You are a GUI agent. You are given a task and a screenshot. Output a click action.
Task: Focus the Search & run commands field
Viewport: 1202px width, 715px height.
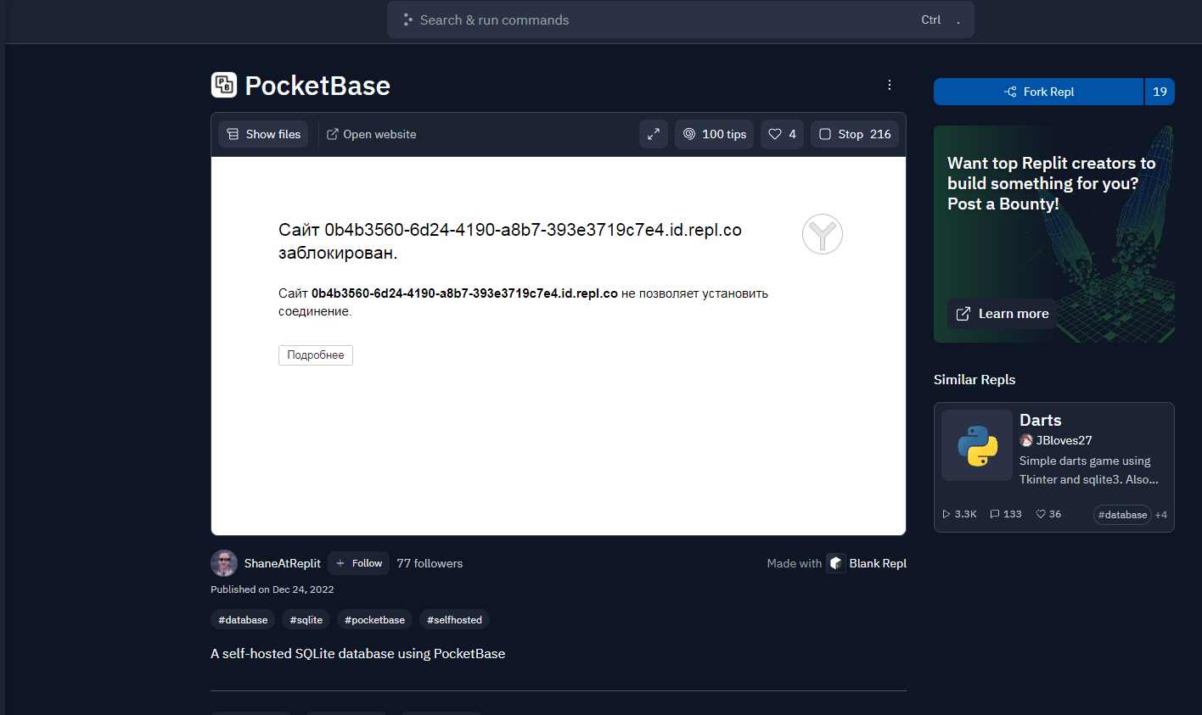click(681, 20)
